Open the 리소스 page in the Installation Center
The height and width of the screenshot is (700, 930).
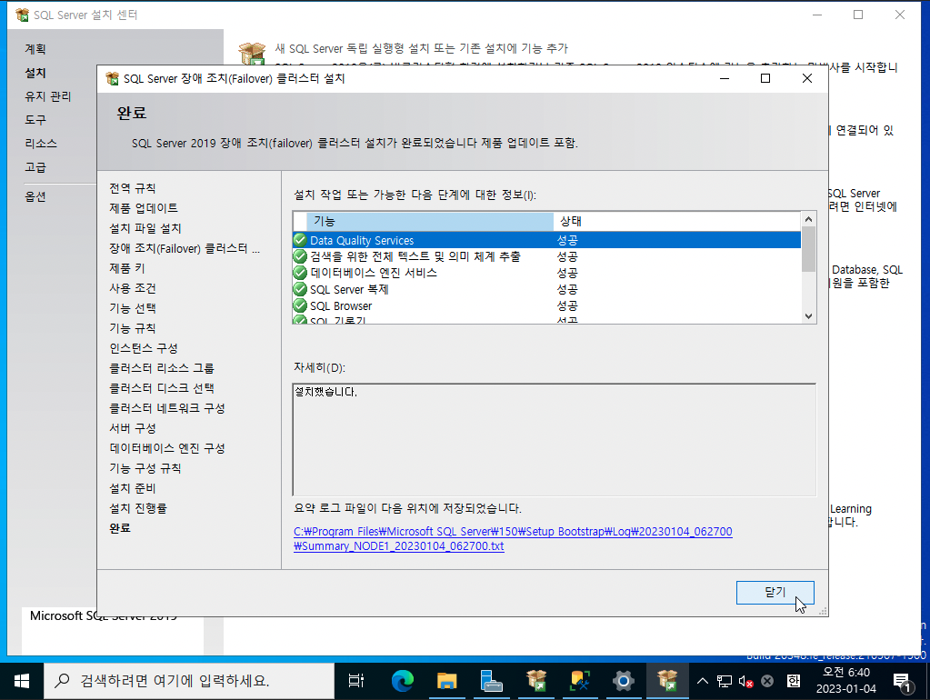pyautogui.click(x=41, y=144)
